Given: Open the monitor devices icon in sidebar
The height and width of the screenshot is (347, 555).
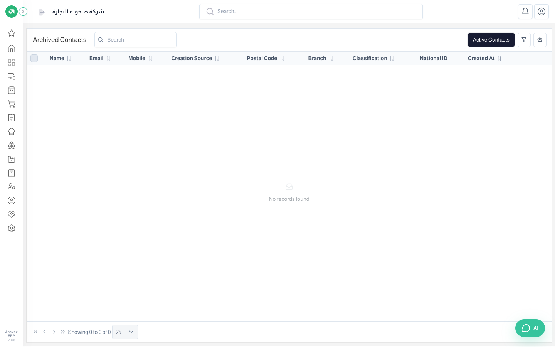Looking at the screenshot, I should 12,76.
